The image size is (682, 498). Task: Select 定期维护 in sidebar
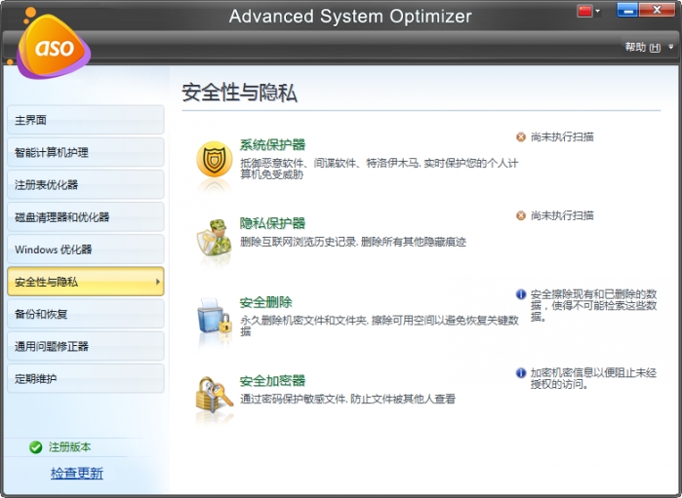(86, 378)
